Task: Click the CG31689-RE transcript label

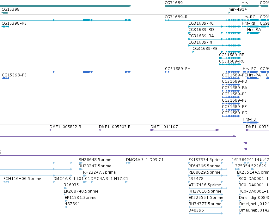Action: click(232, 55)
